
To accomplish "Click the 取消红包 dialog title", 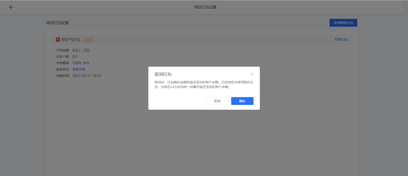I will 163,74.
